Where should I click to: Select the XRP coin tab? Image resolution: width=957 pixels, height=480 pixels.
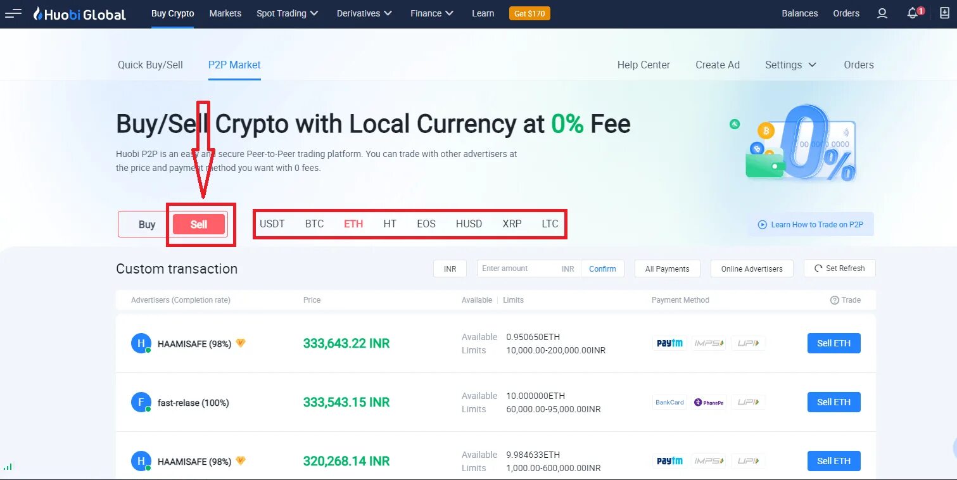512,224
